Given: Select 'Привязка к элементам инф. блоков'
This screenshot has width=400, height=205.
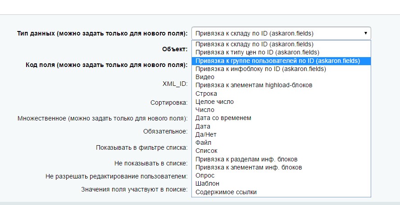Looking at the screenshot, I should [249, 167].
